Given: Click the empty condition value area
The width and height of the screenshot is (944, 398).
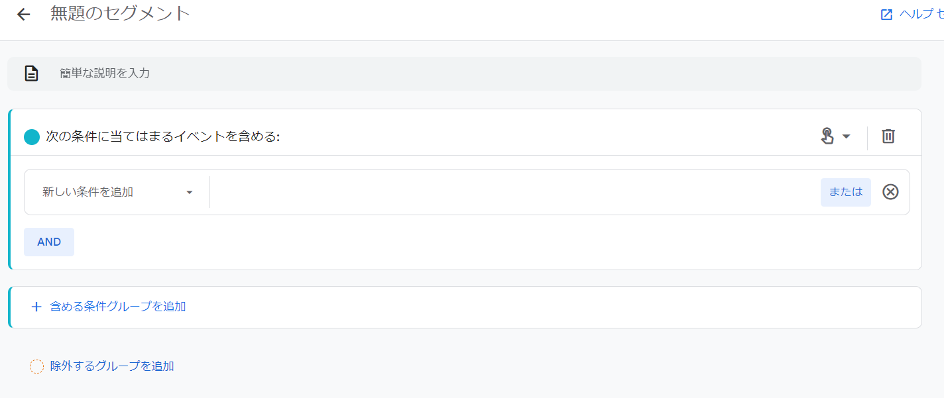Looking at the screenshot, I should (514, 192).
